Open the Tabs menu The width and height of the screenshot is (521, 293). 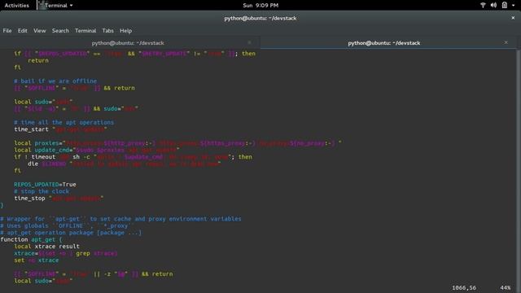click(107, 31)
